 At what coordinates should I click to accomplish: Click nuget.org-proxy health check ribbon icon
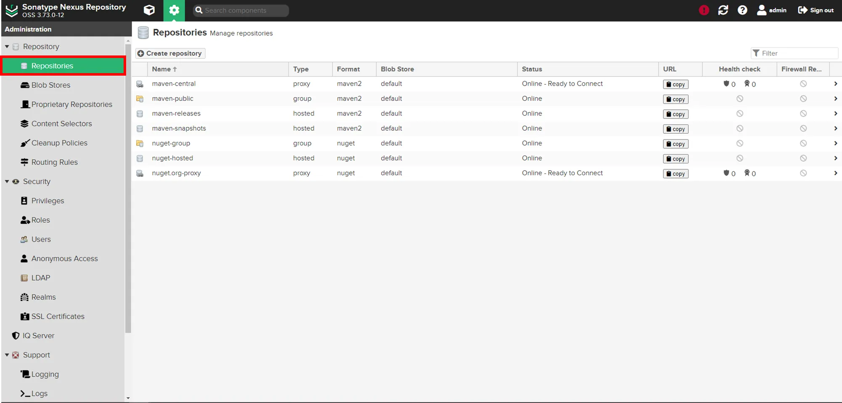(x=747, y=173)
